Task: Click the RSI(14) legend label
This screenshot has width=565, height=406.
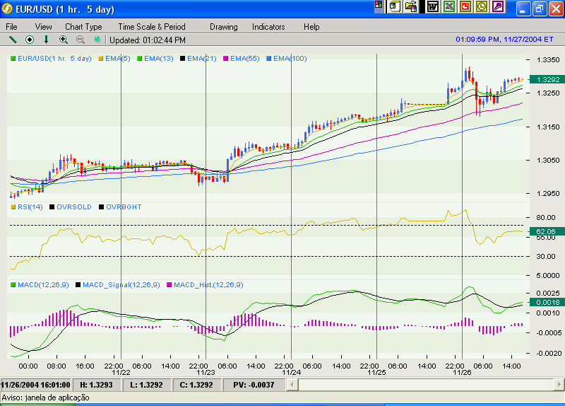Action: 30,207
